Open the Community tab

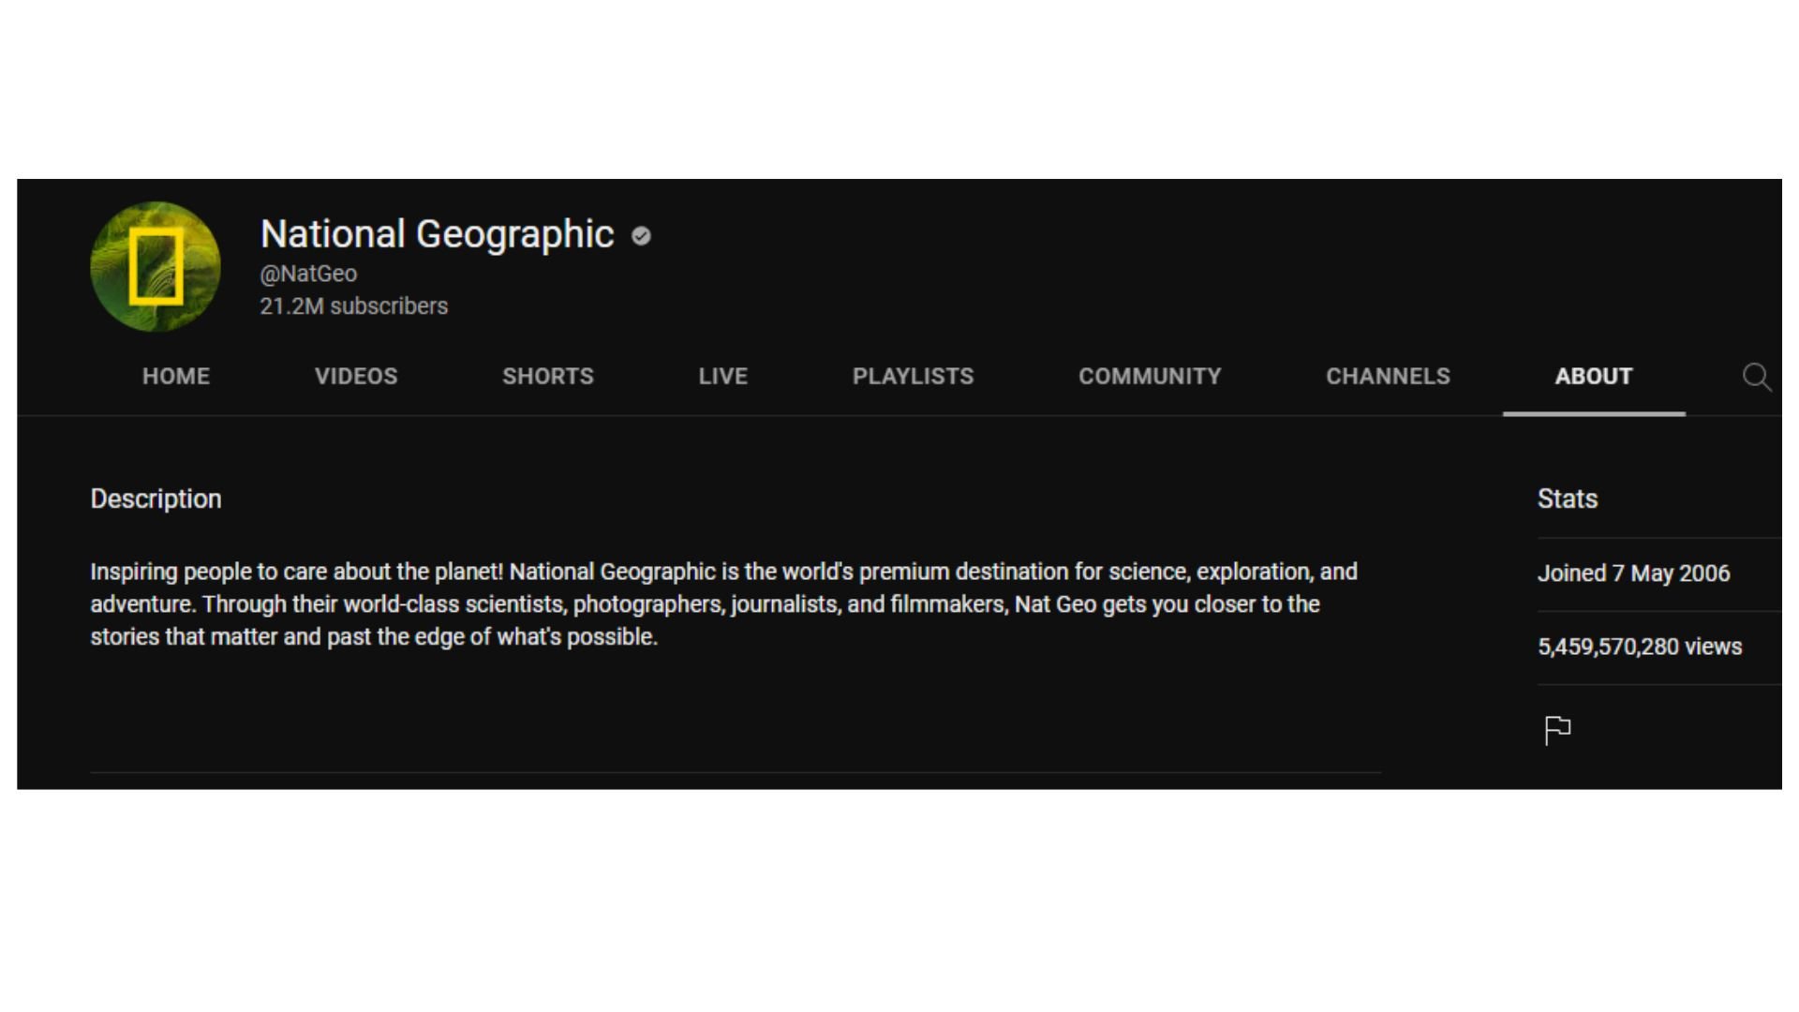[x=1150, y=377]
